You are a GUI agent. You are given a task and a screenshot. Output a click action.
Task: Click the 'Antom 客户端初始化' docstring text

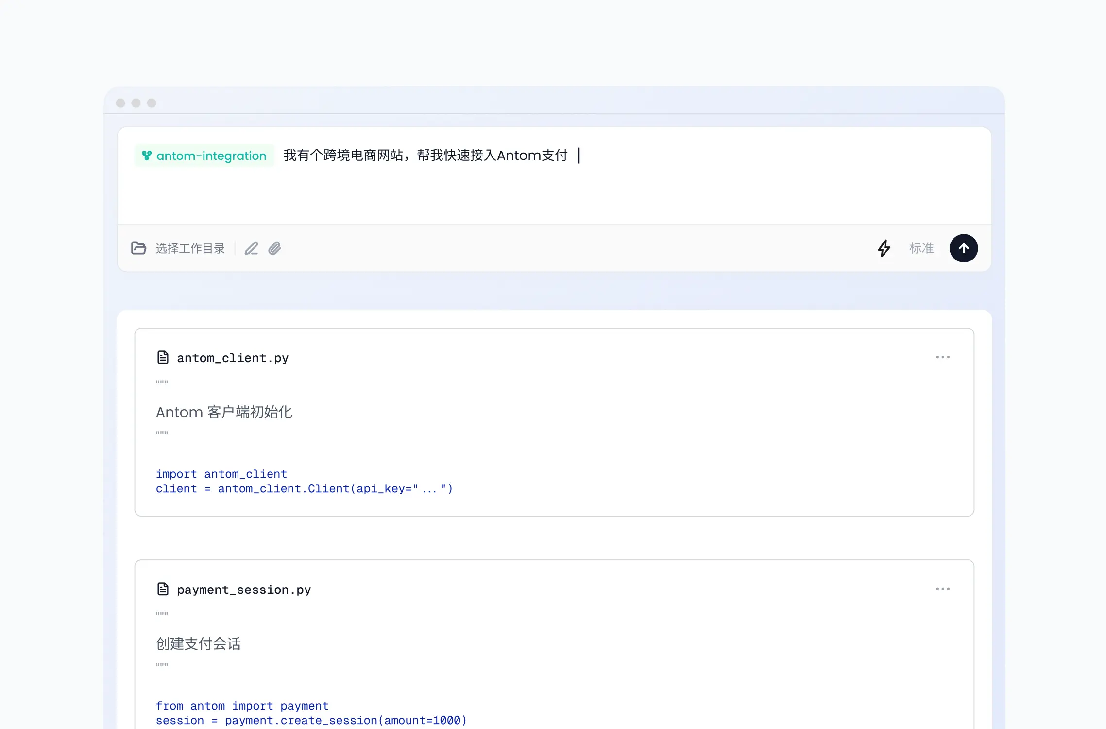click(224, 412)
